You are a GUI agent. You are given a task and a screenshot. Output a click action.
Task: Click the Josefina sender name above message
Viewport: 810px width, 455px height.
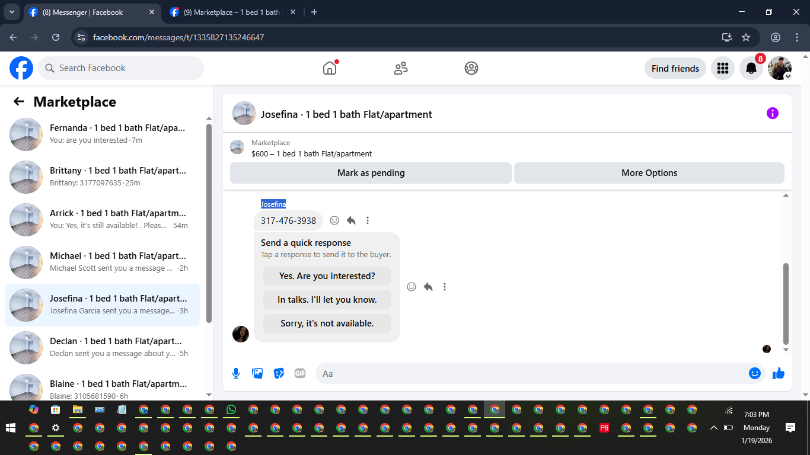(x=273, y=204)
